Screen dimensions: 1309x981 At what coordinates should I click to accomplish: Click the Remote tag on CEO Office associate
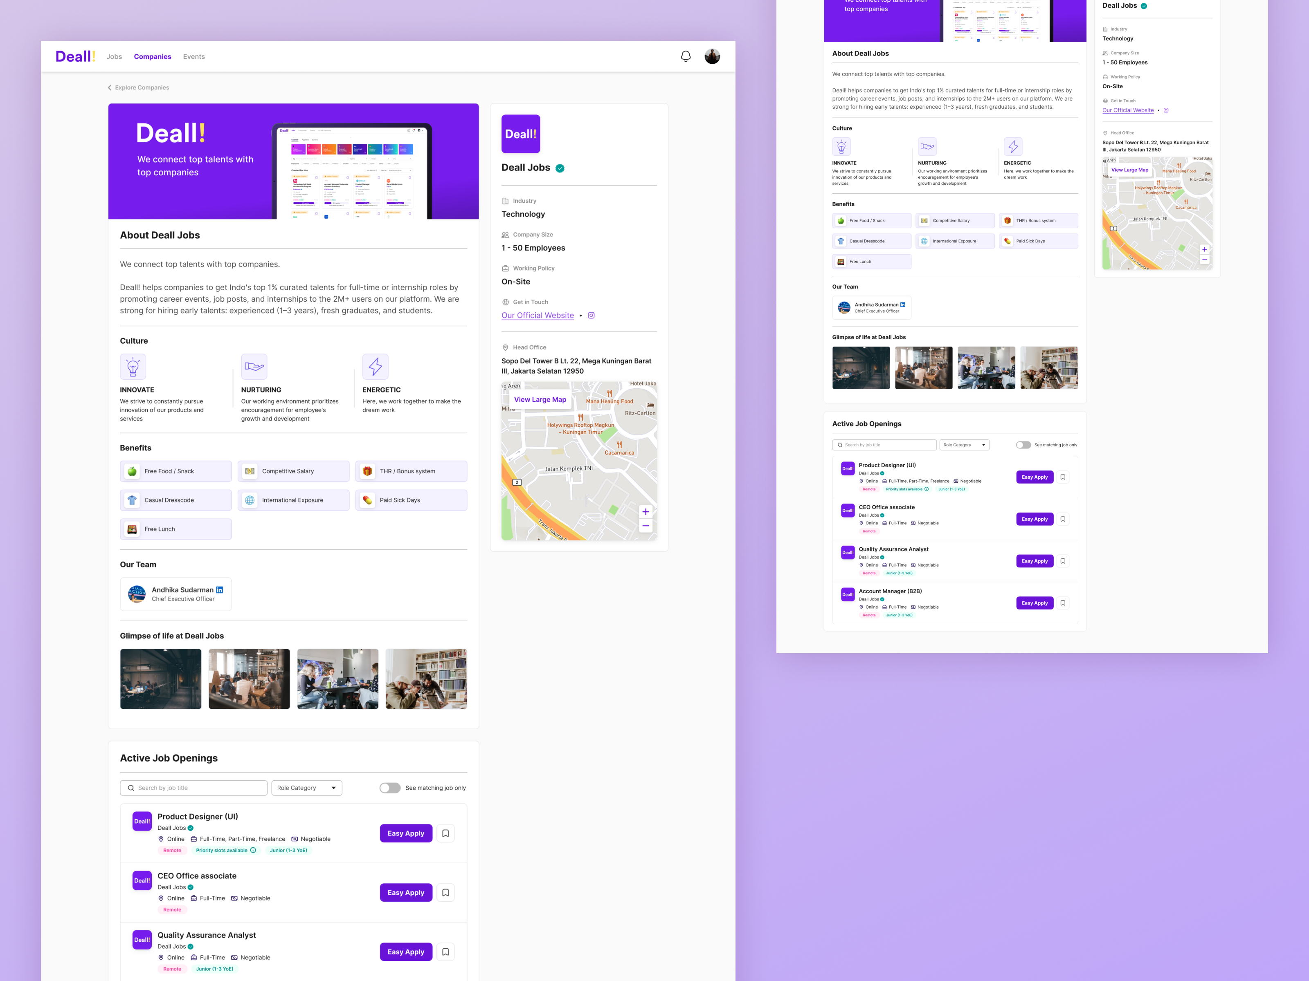point(172,909)
